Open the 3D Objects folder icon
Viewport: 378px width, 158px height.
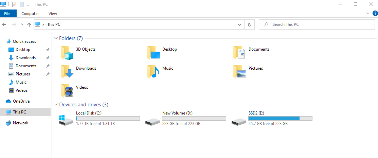pyautogui.click(x=67, y=53)
